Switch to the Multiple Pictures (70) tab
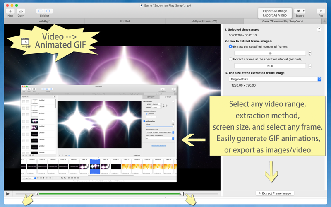 tap(204, 21)
